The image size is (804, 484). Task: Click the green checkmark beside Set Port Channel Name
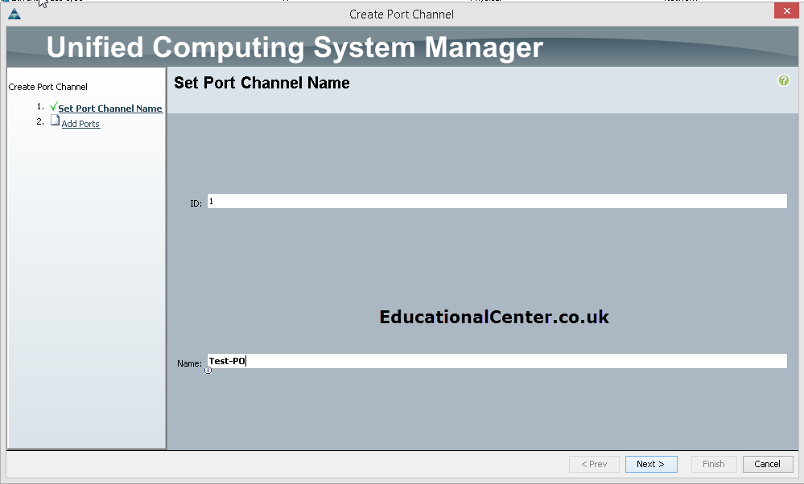pos(53,107)
